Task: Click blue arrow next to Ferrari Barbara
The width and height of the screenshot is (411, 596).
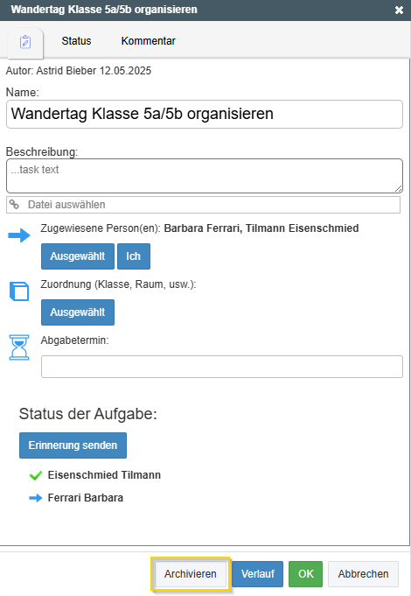Action: (36, 498)
